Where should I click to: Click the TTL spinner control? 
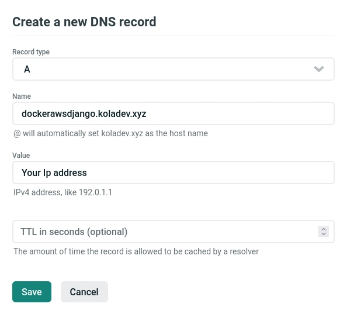coord(324,232)
